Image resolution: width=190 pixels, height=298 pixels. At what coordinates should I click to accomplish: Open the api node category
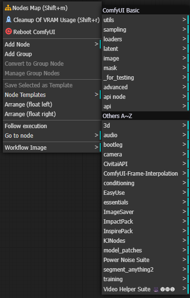pyautogui.click(x=145, y=97)
